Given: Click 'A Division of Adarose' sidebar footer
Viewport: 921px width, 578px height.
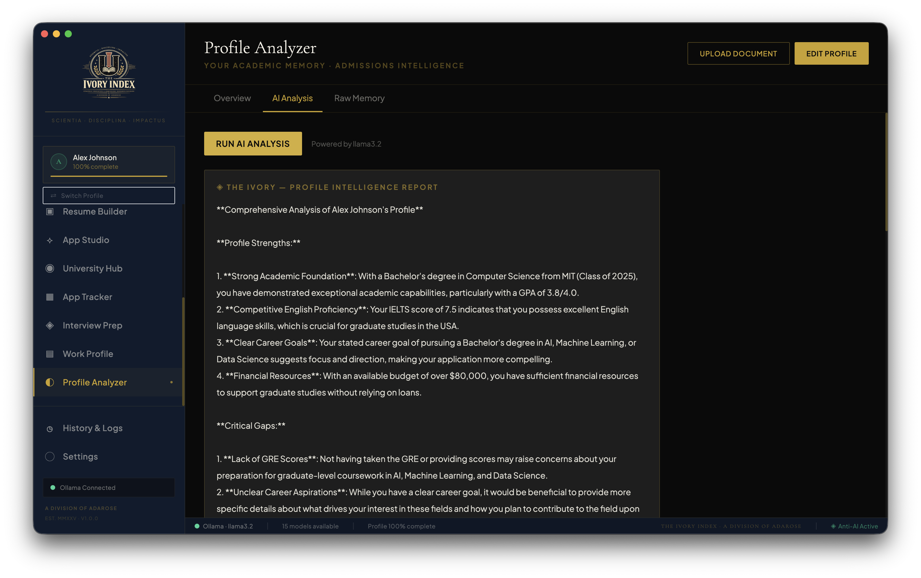Looking at the screenshot, I should pos(81,508).
